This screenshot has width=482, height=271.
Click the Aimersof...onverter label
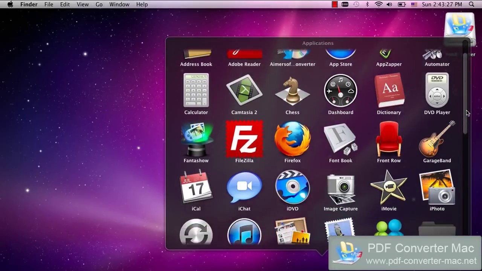[x=293, y=64]
